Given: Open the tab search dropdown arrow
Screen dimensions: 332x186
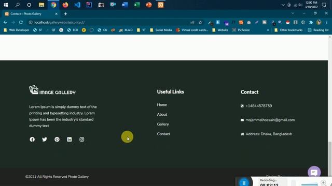Looking at the screenshot, I should pyautogui.click(x=293, y=13).
